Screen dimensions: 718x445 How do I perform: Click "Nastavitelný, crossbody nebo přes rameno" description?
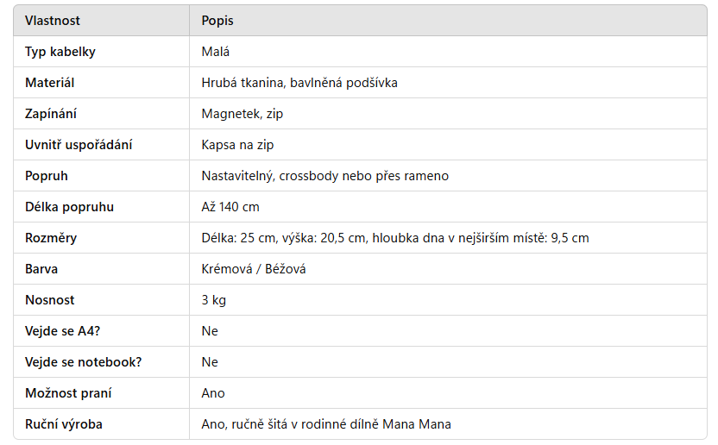pos(325,176)
